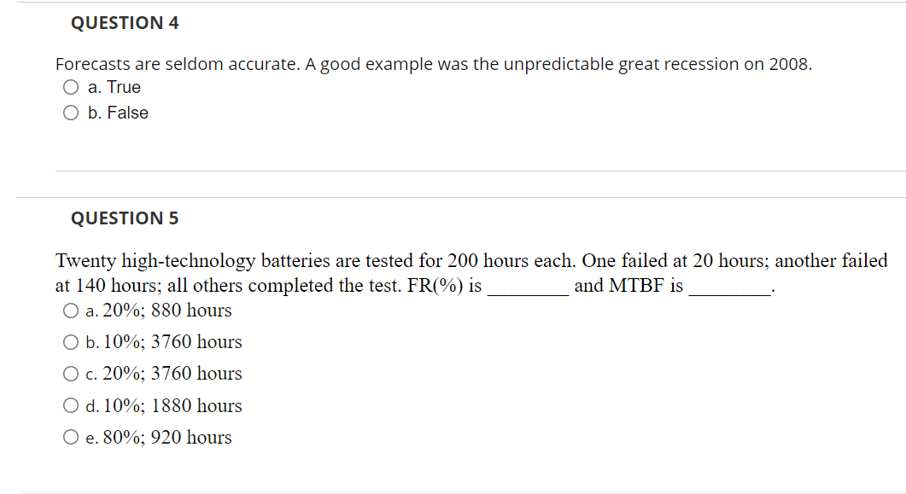
Task: Select the QUESTION 4 heading
Action: click(x=125, y=23)
